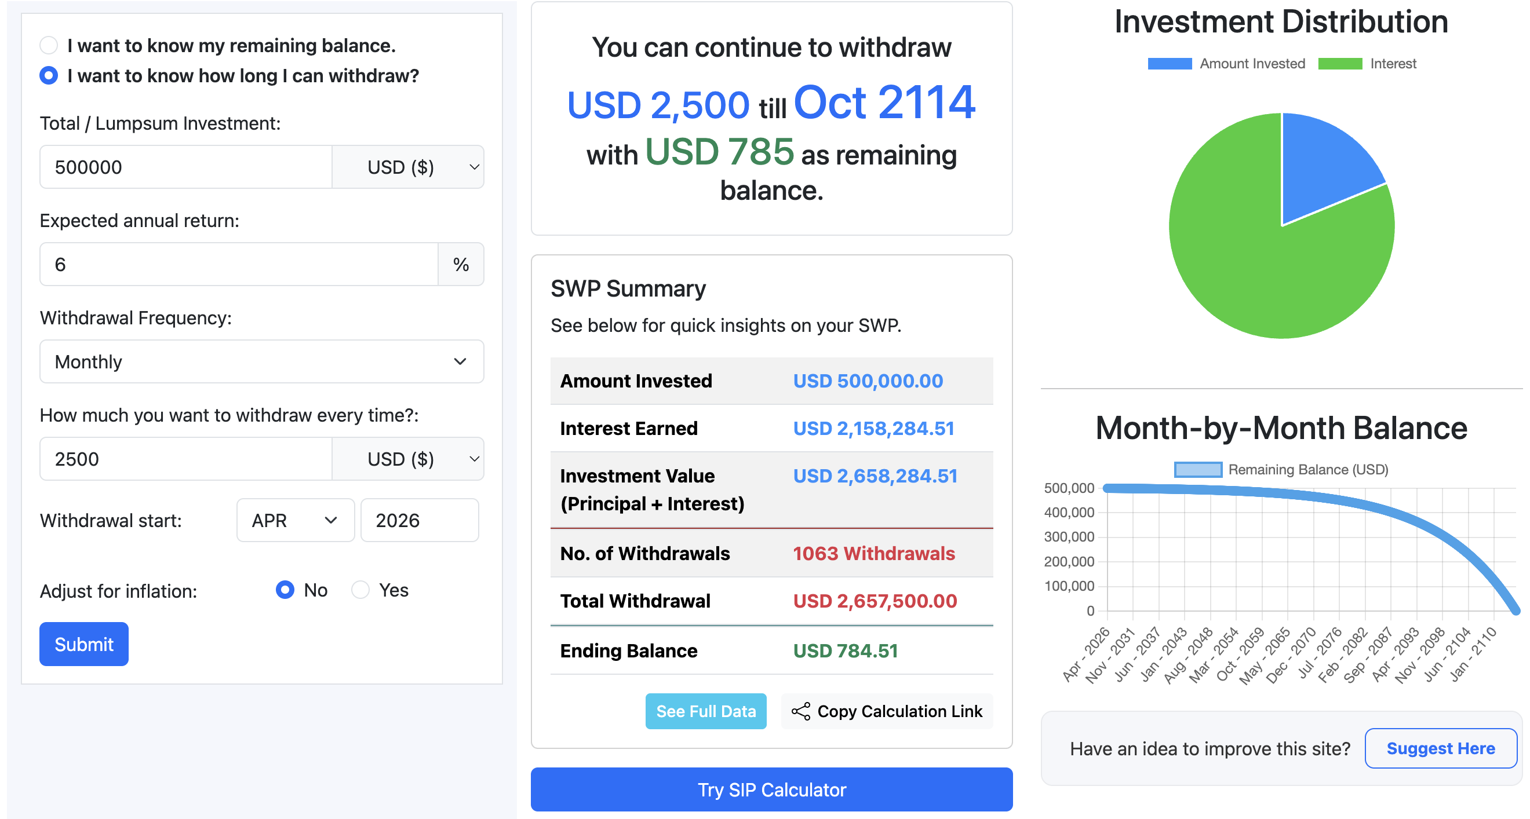Open the withdrawal amount currency dropdown
This screenshot has width=1530, height=819.
[408, 458]
